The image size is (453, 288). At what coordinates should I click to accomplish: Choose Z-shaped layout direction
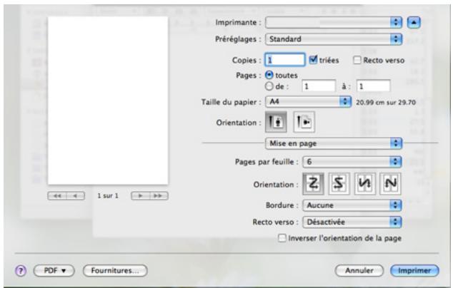point(313,184)
